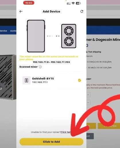This screenshot has width=120, height=148.
Task: Select the Goldshell-BYTE miner name
Action: tap(43, 79)
